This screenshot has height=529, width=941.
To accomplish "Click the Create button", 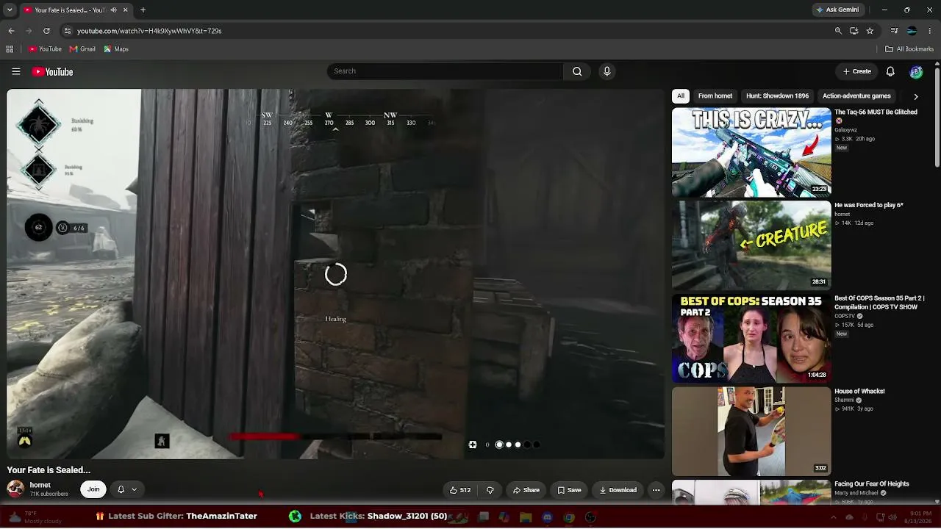I will [856, 71].
